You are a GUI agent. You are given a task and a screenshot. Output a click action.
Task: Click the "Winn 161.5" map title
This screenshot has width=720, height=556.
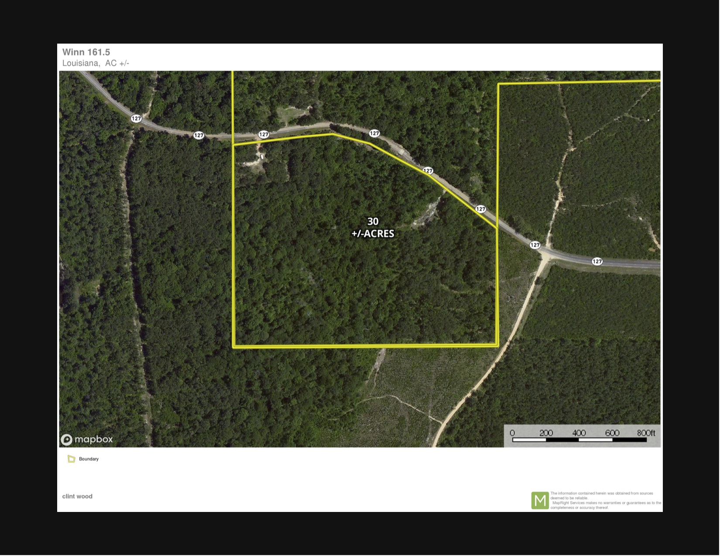[86, 52]
